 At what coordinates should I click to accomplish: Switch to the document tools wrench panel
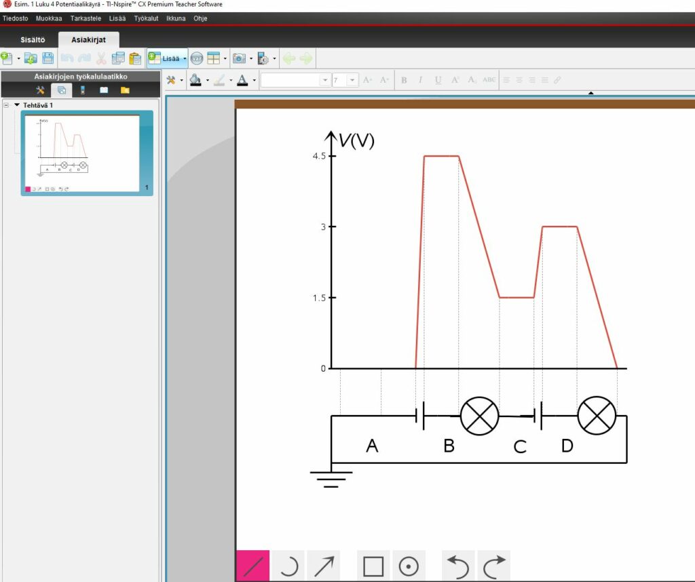click(40, 90)
